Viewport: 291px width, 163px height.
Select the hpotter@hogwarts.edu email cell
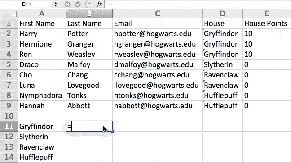pos(157,34)
